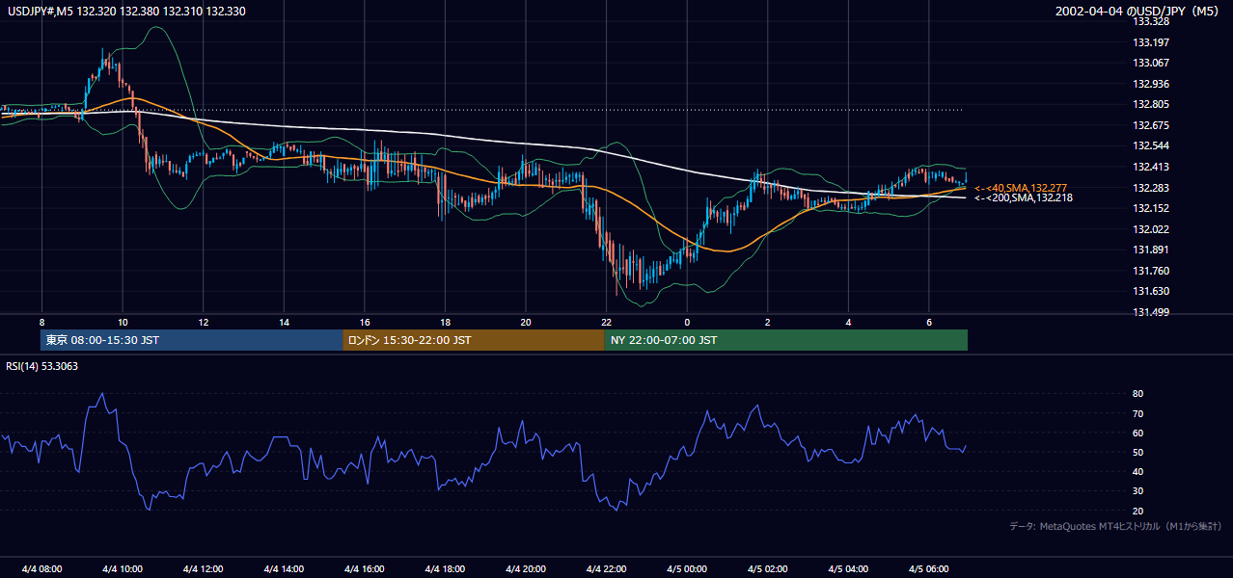The height and width of the screenshot is (578, 1233).
Task: Click the 4/5 06:00 time axis label
Action: [929, 568]
